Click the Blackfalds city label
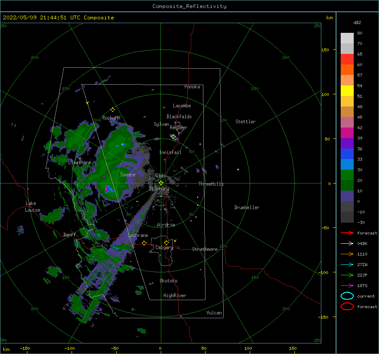The image size is (379, 354). pos(179,117)
